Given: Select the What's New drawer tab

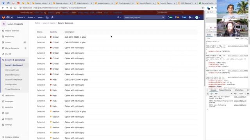Looking at the screenshot, I should 239,90.
